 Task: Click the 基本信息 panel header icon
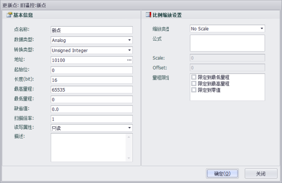(9, 15)
